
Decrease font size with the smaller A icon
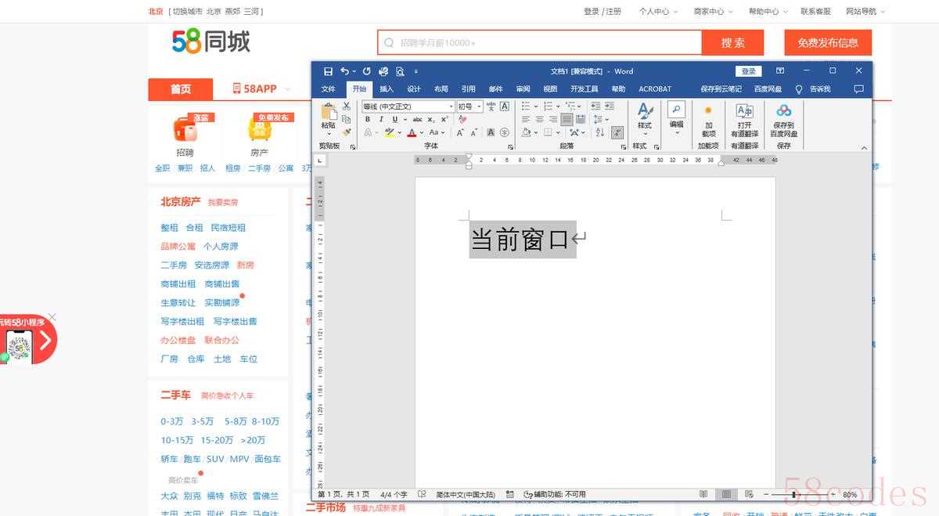click(x=473, y=132)
